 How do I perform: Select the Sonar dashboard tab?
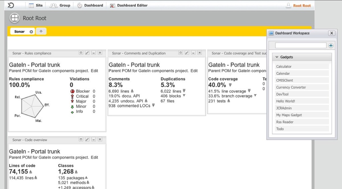19,31
